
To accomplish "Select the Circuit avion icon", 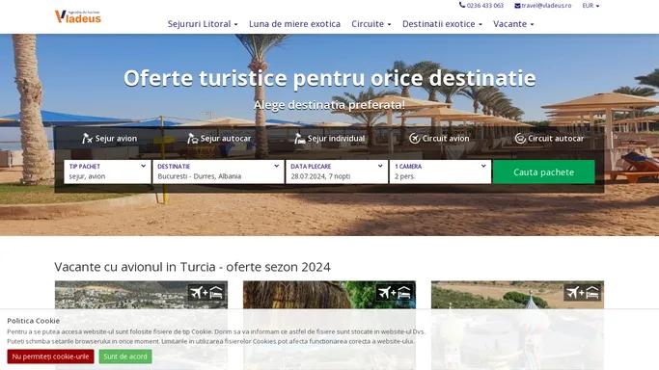I will point(414,139).
